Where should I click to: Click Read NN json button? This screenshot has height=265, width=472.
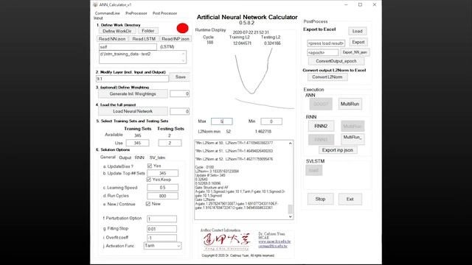coord(112,39)
